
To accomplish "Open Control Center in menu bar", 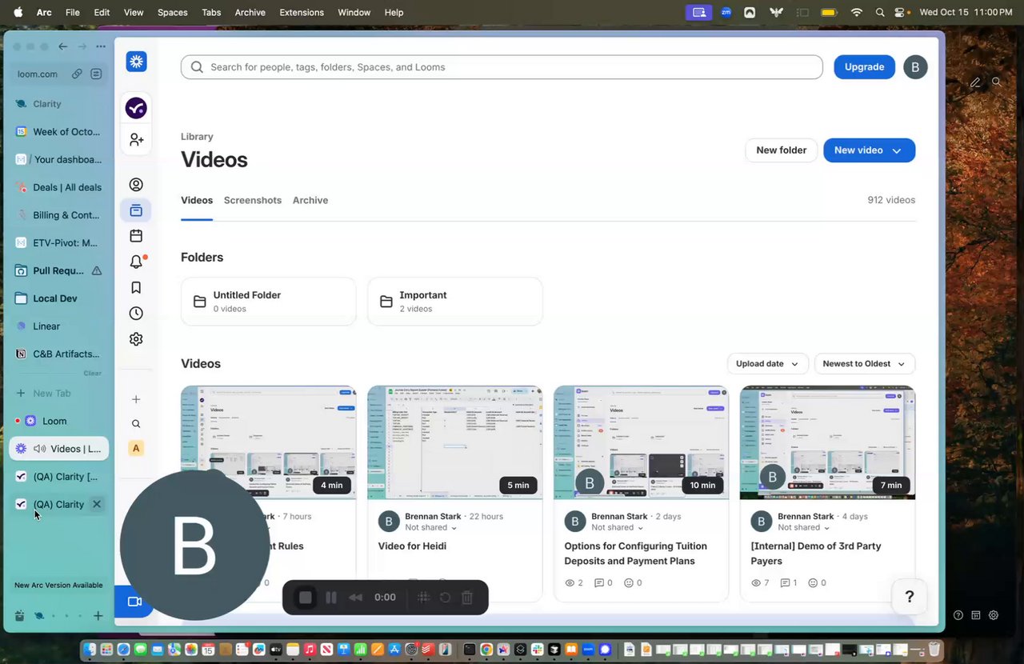I will [900, 12].
